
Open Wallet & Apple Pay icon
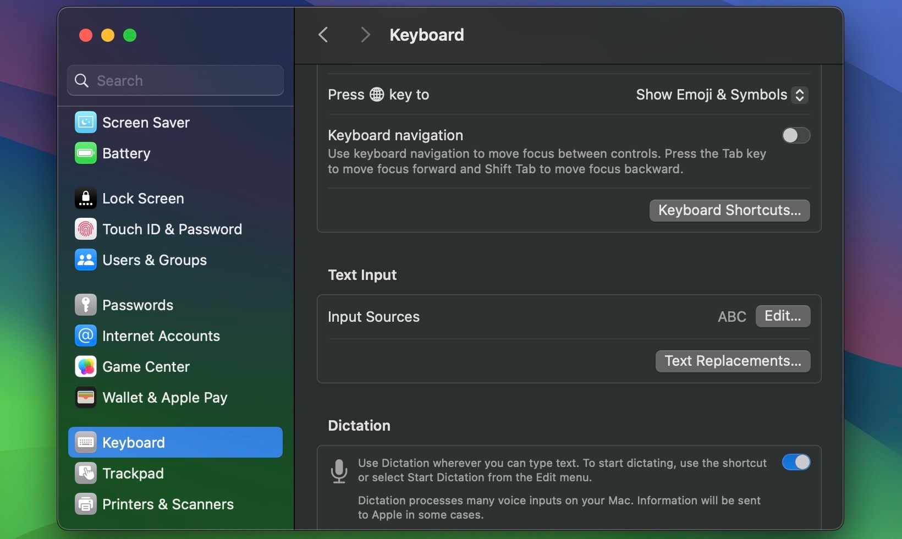pyautogui.click(x=85, y=397)
